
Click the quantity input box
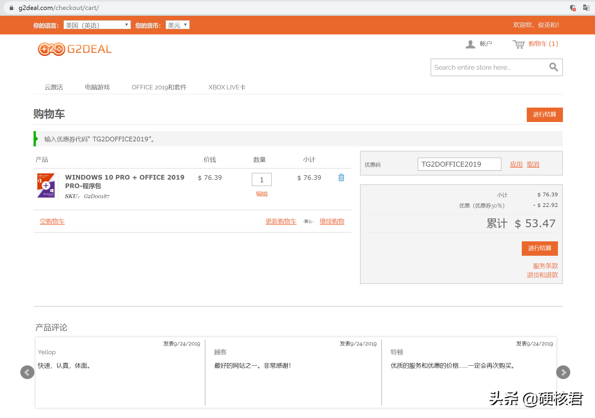[262, 180]
